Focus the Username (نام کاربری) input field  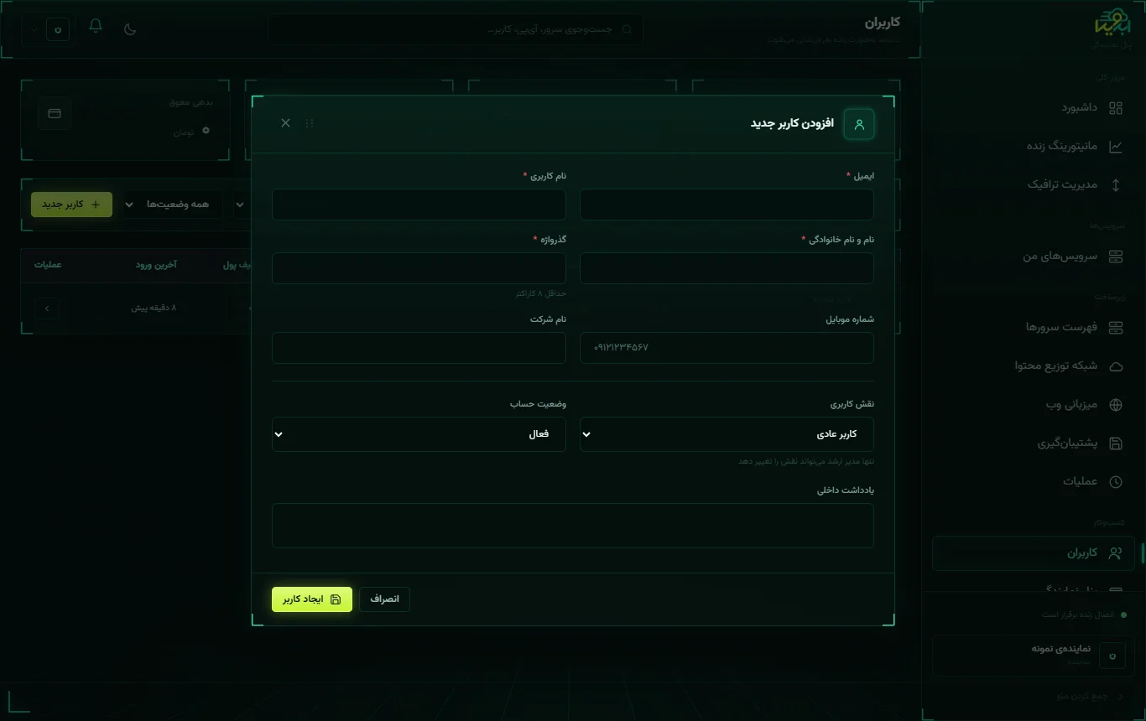(419, 205)
